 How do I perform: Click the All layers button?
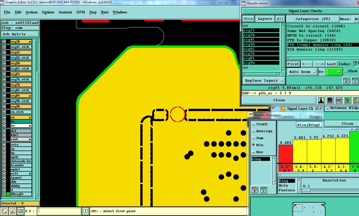click(280, 19)
